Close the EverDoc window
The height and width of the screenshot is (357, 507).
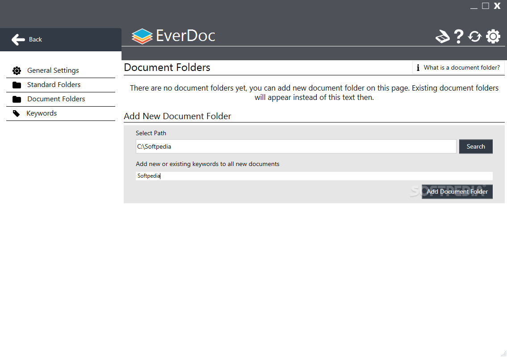coord(497,6)
